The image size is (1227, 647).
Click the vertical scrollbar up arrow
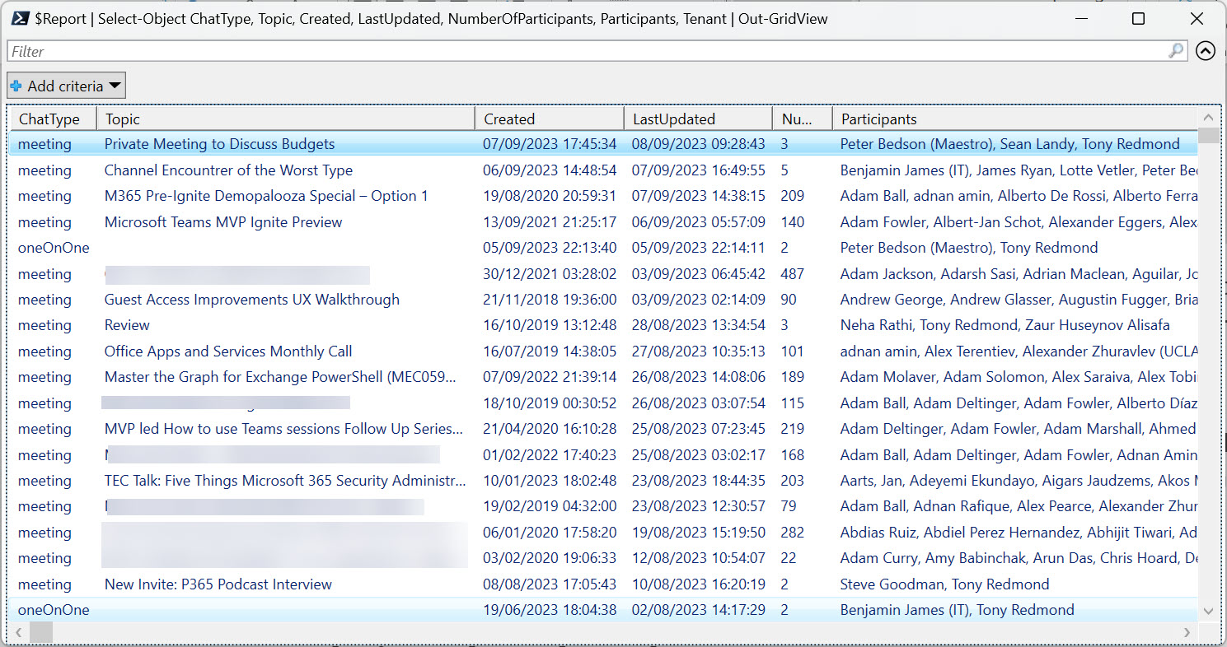pyautogui.click(x=1208, y=118)
